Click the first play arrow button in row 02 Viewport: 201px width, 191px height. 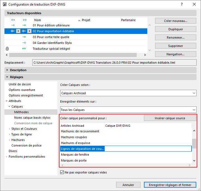click(x=18, y=31)
